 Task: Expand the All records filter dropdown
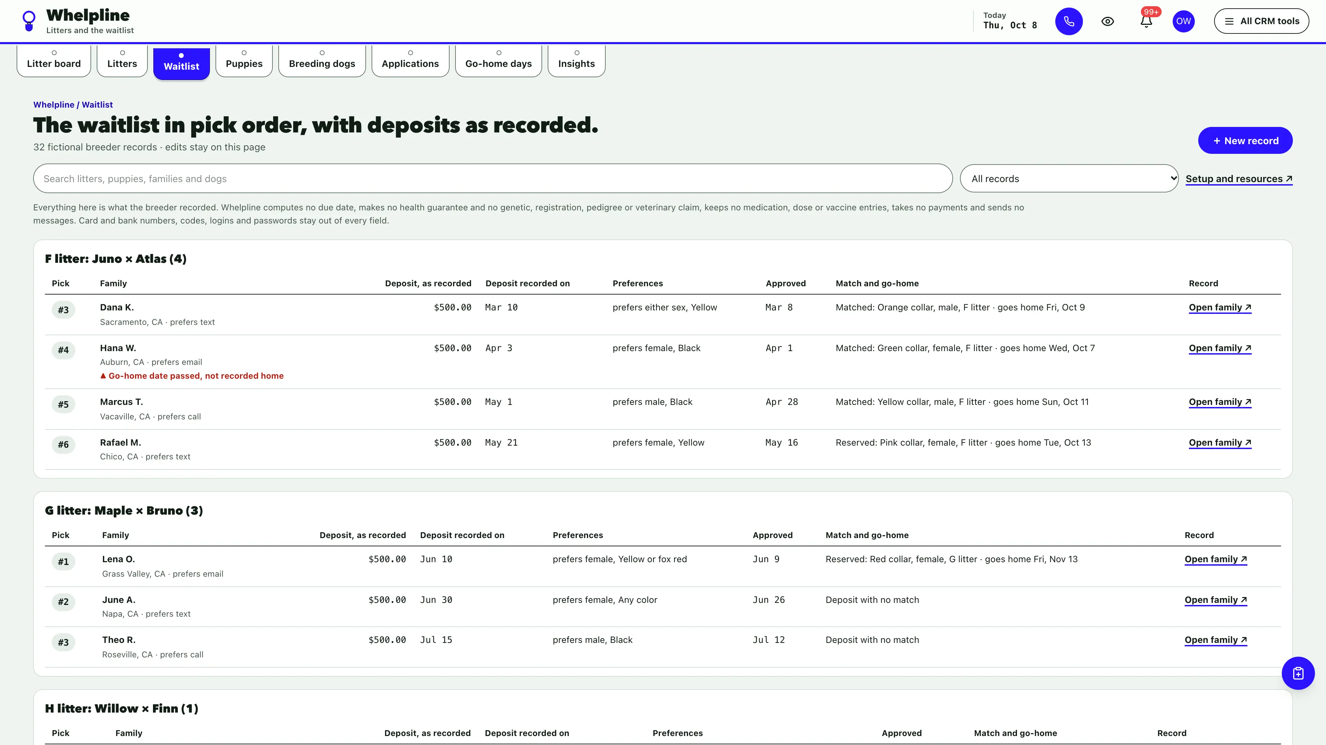(1069, 178)
